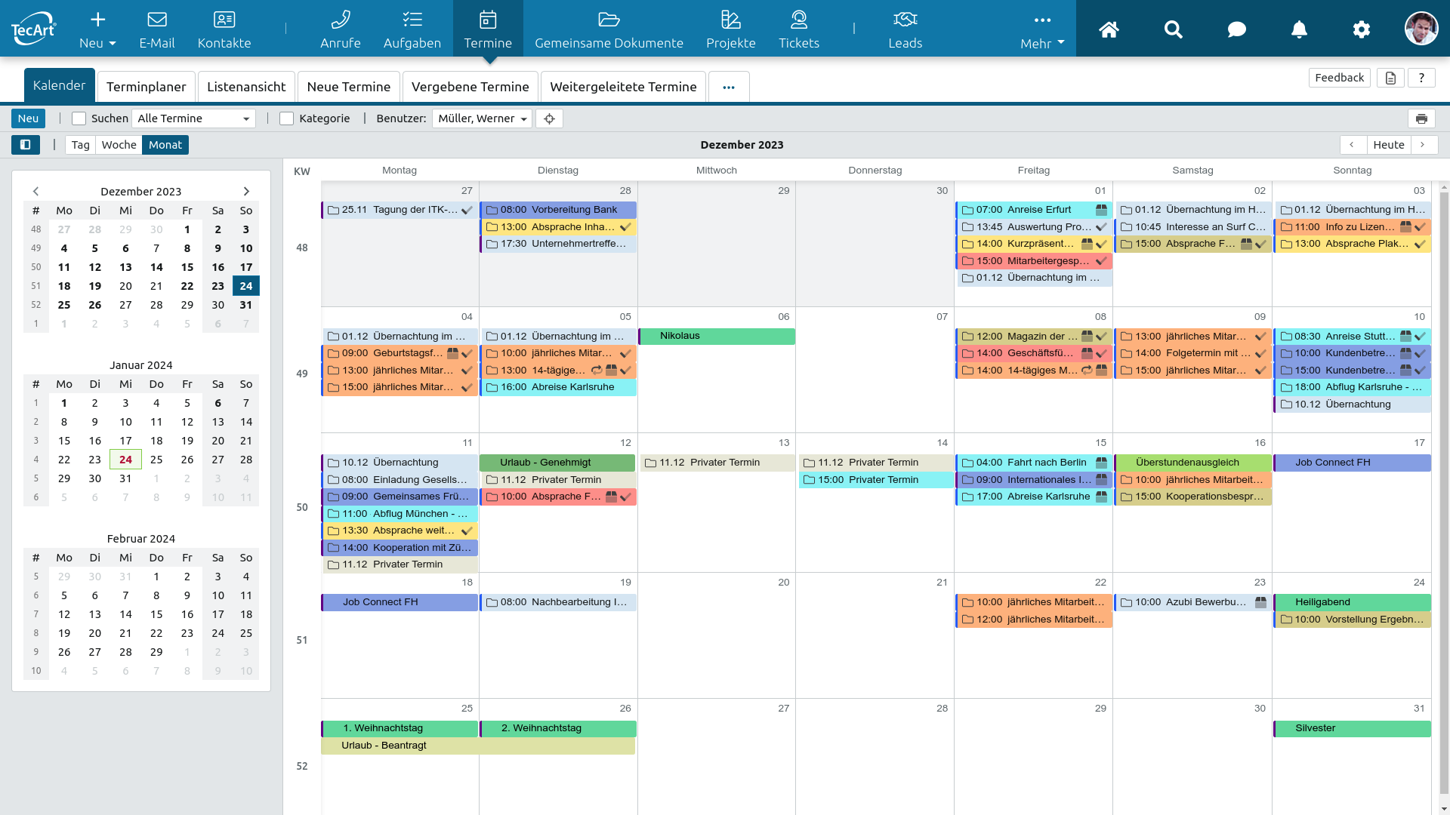Viewport: 1450px width, 815px height.
Task: Click the chat bubble icon
Action: (x=1236, y=29)
